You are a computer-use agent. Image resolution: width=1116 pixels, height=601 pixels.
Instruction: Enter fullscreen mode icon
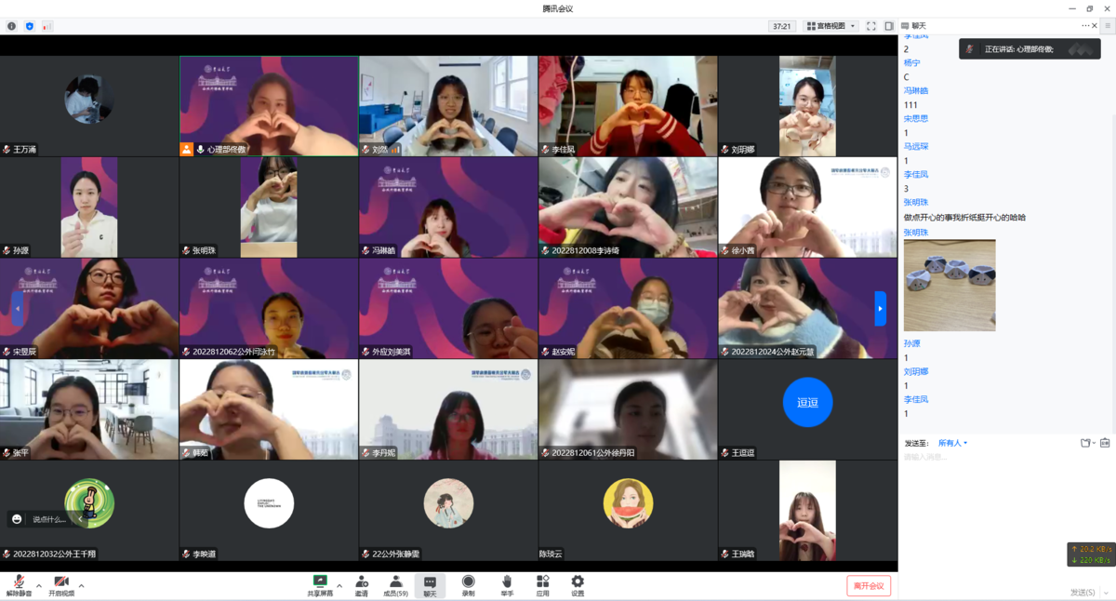(x=871, y=26)
